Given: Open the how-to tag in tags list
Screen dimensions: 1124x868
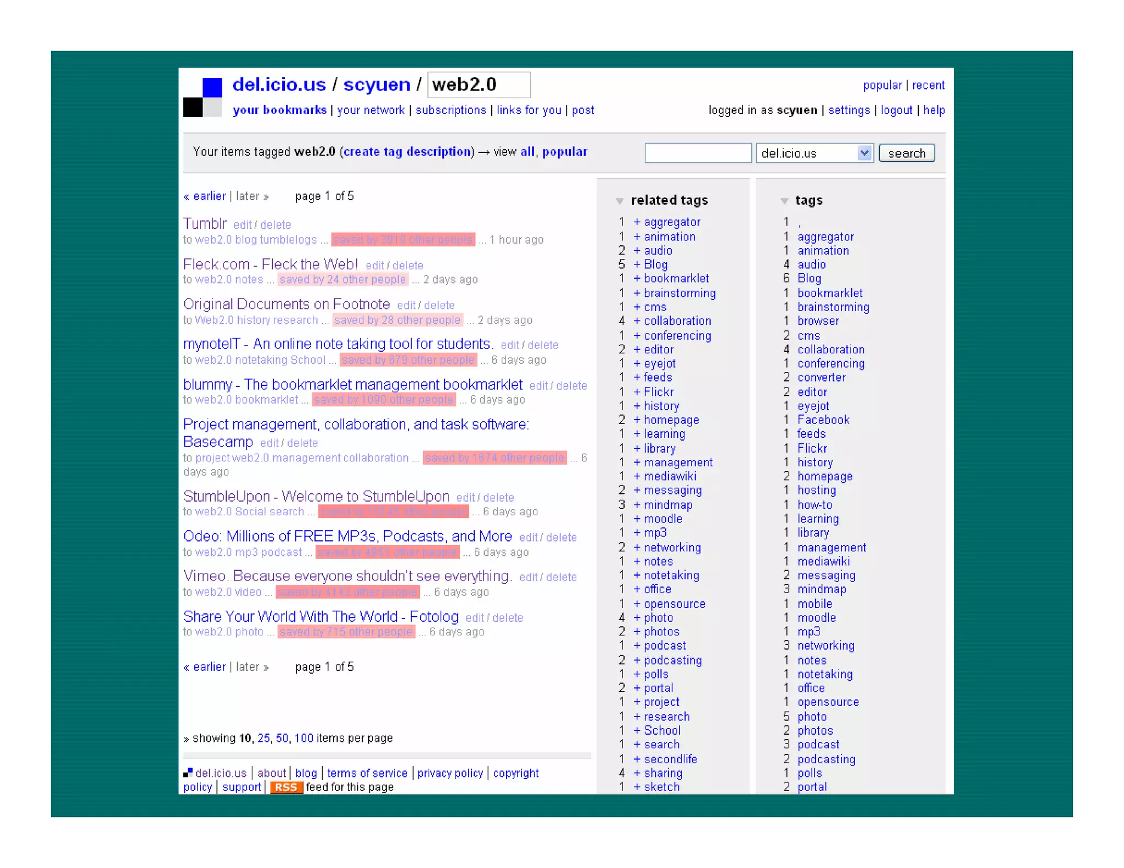Looking at the screenshot, I should click(x=814, y=505).
